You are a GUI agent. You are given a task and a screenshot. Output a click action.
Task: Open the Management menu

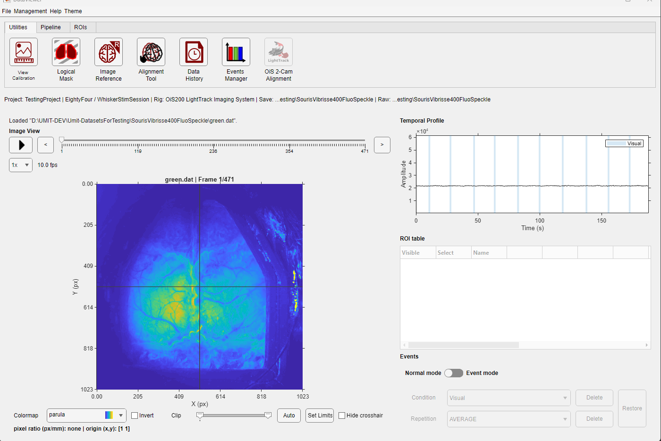click(30, 11)
